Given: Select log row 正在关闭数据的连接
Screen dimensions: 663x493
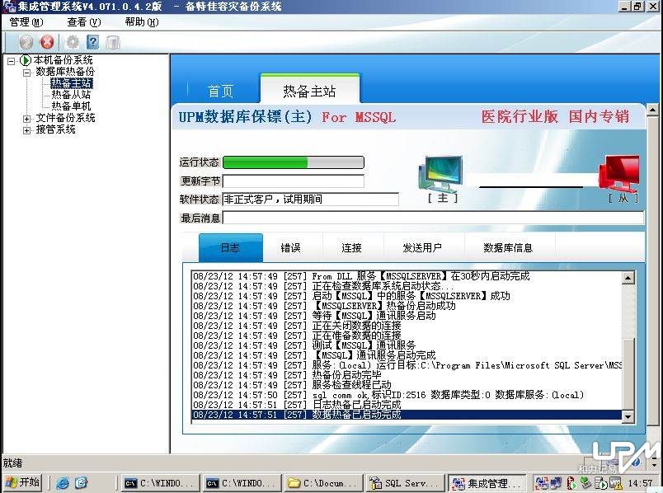Looking at the screenshot, I should pos(407,326).
